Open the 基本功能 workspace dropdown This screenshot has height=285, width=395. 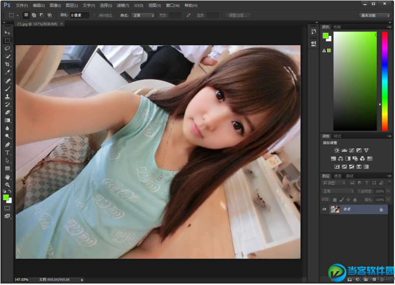[375, 15]
